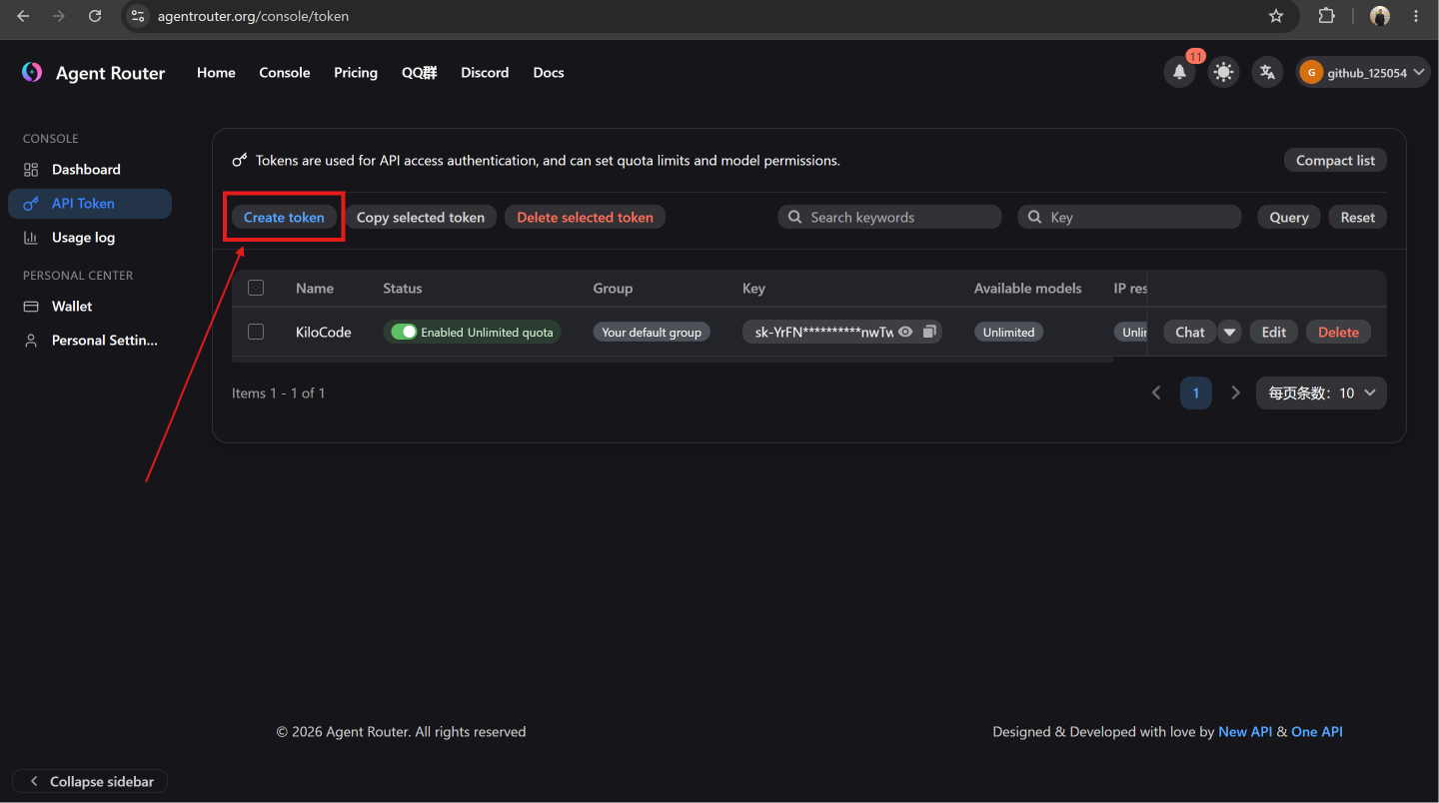Viewport: 1439px width, 803px height.
Task: Click browser back arrow
Action: pyautogui.click(x=23, y=16)
